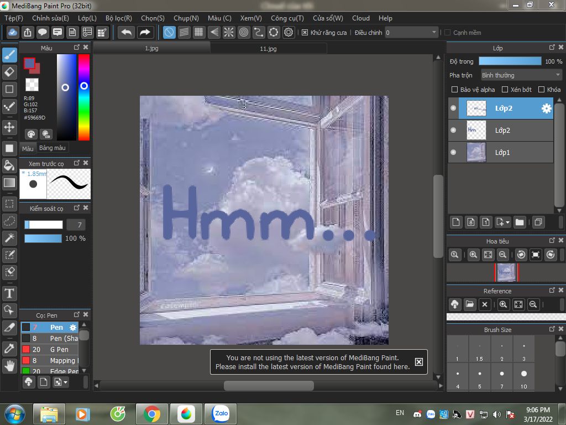Toggle the Khử răng cưa checkbox
This screenshot has width=566, height=425.
pyautogui.click(x=305, y=33)
